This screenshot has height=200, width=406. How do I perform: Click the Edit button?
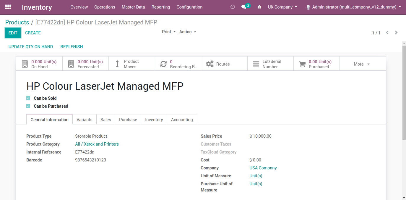(x=13, y=33)
